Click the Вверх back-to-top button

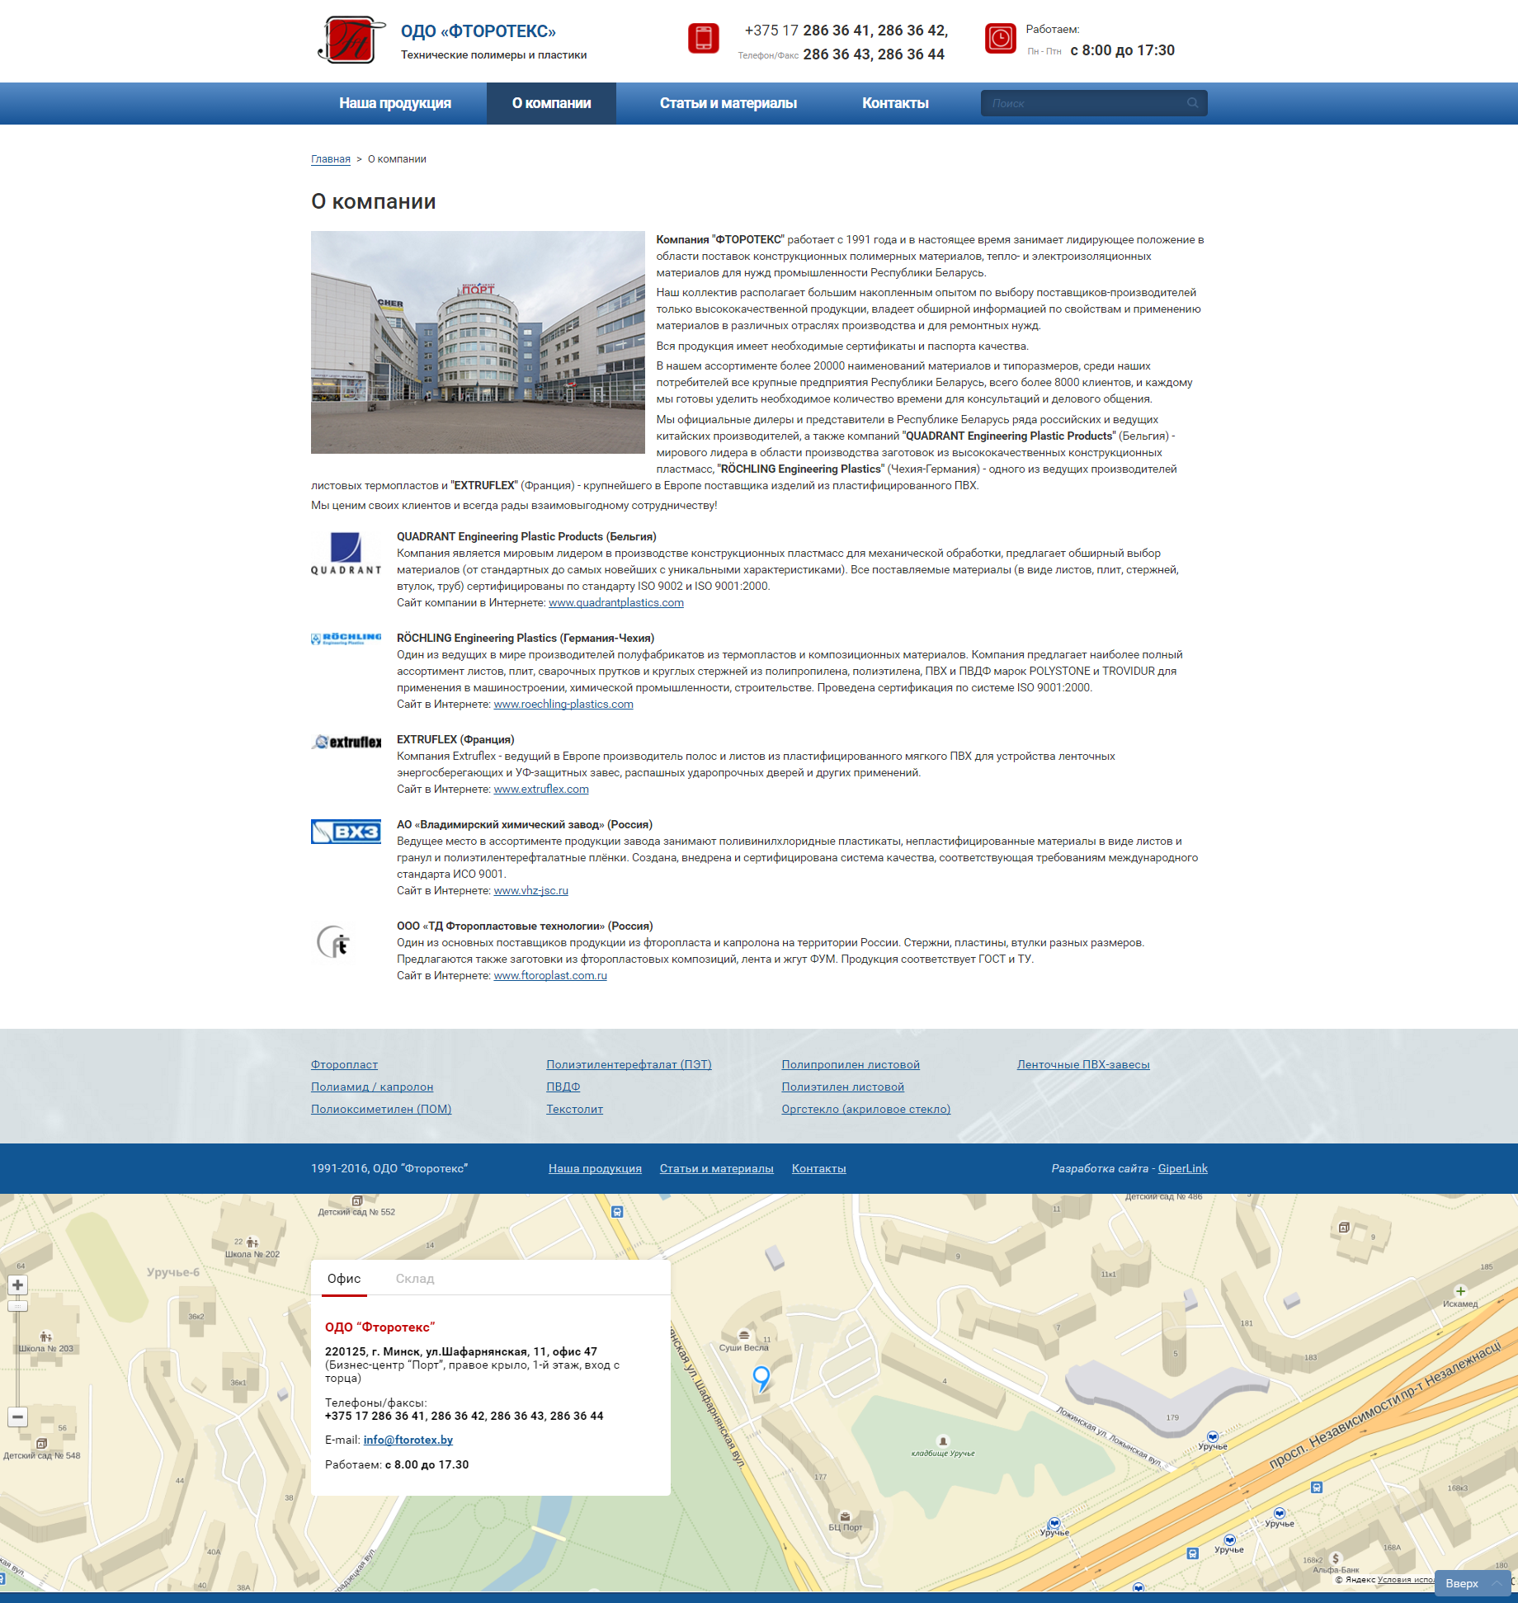(x=1473, y=1583)
